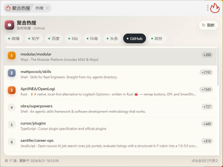This screenshot has width=223, height=167.
Task: Open cursor/plugins repository entry
Action: tap(110, 126)
